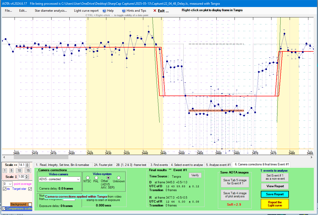Set horizontal scale preset to 10
The height and width of the screenshot is (215, 318).
click(19, 171)
